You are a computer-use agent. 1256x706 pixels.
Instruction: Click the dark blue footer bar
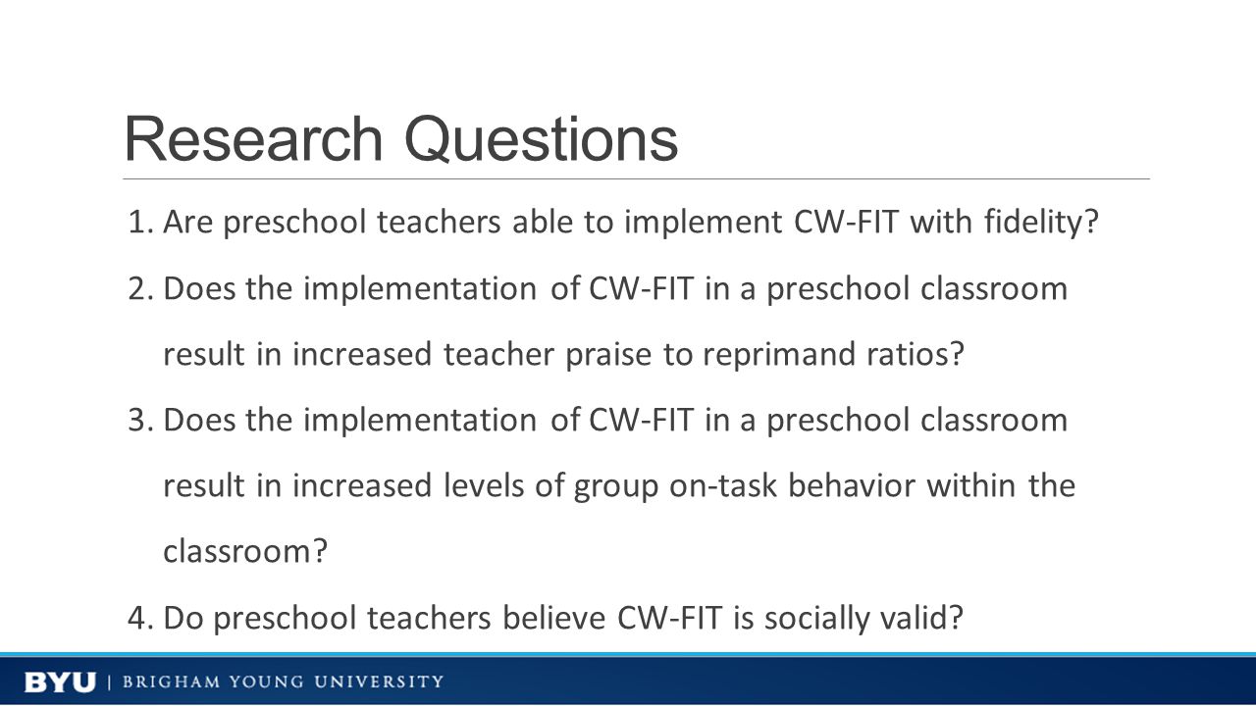628,681
